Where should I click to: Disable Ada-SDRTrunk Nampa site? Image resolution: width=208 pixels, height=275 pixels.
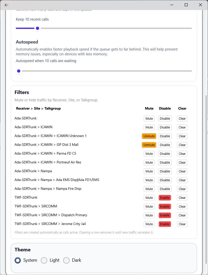click(165, 171)
